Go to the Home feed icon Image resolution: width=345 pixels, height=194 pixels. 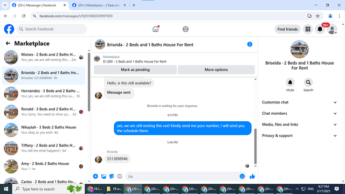156,29
